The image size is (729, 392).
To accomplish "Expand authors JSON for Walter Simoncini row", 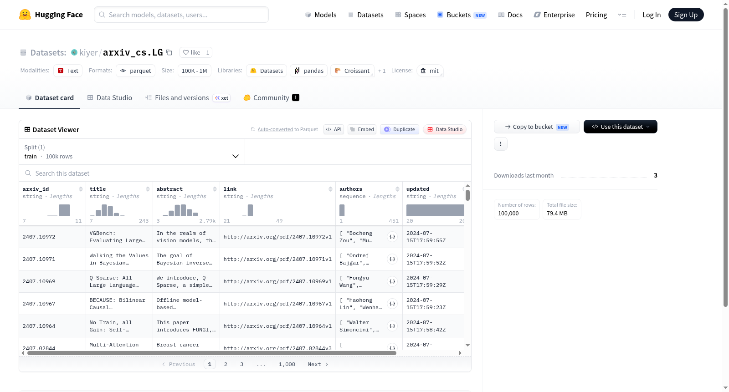I will pos(392,326).
